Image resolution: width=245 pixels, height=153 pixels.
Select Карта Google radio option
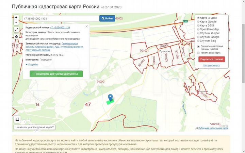tap(198, 21)
